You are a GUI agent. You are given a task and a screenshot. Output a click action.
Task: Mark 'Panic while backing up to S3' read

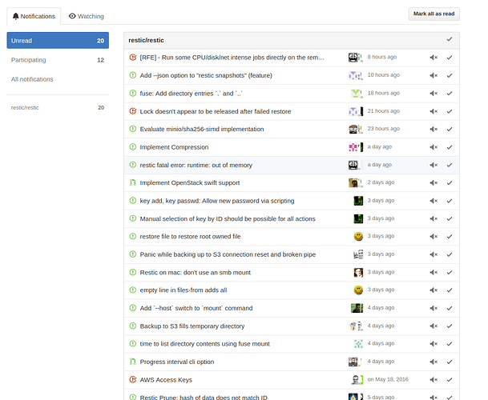point(450,254)
